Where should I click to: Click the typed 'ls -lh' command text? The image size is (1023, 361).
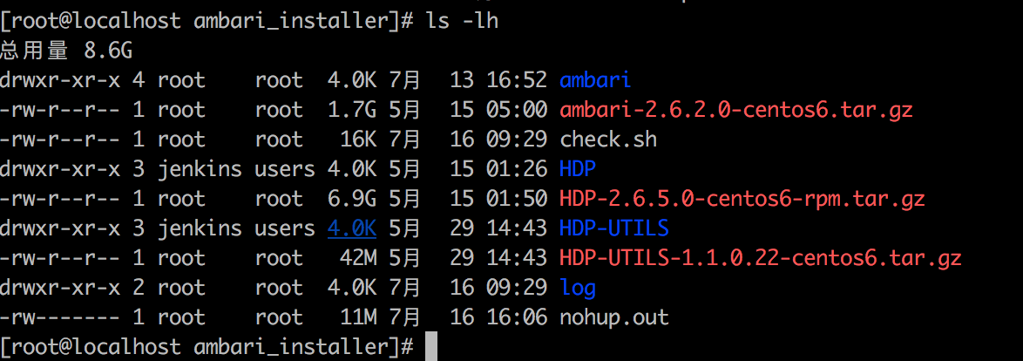pos(462,21)
